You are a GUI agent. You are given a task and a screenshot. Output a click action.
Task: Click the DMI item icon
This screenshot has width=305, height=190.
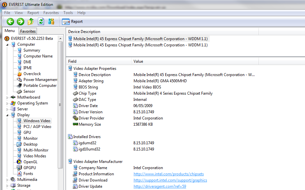pyautogui.click(x=20, y=62)
